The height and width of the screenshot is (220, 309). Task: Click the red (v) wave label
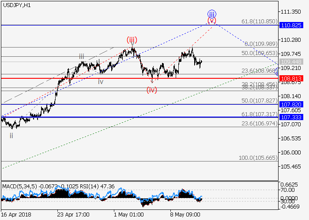pos(212,21)
